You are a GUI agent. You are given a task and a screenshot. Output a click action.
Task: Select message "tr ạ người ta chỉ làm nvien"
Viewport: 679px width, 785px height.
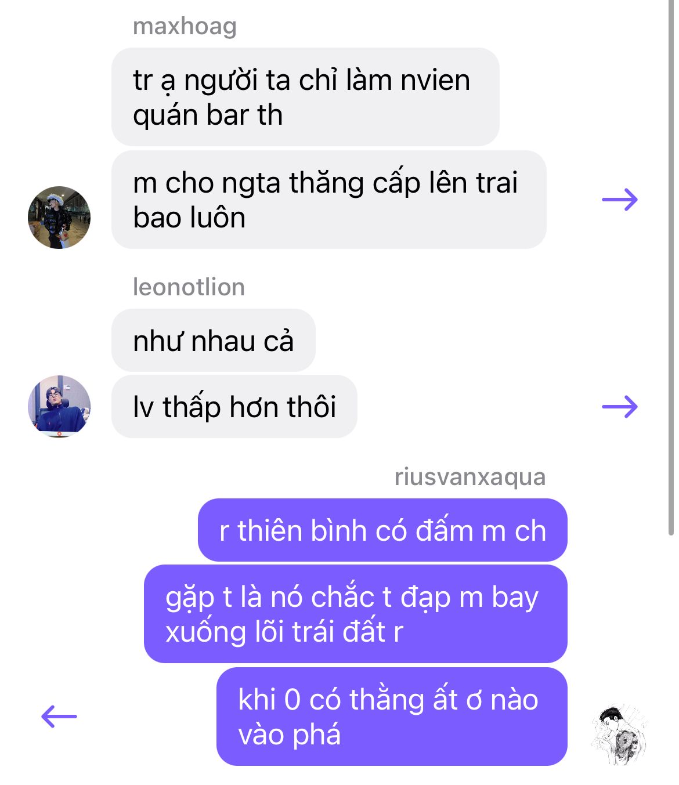(305, 97)
